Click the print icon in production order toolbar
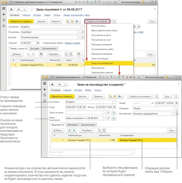 click(x=120, y=96)
